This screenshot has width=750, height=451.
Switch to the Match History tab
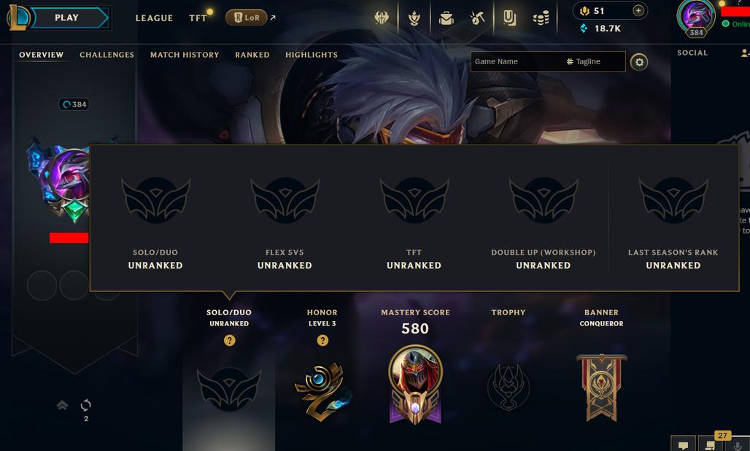point(185,55)
